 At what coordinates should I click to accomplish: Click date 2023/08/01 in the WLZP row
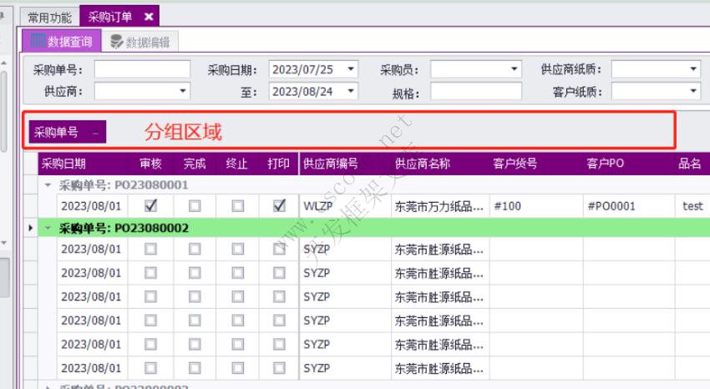pyautogui.click(x=92, y=206)
